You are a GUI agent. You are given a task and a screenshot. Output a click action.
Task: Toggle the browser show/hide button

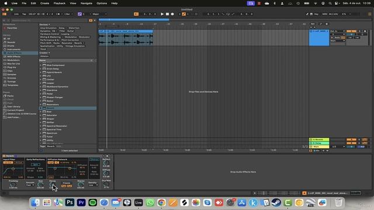click(4, 14)
